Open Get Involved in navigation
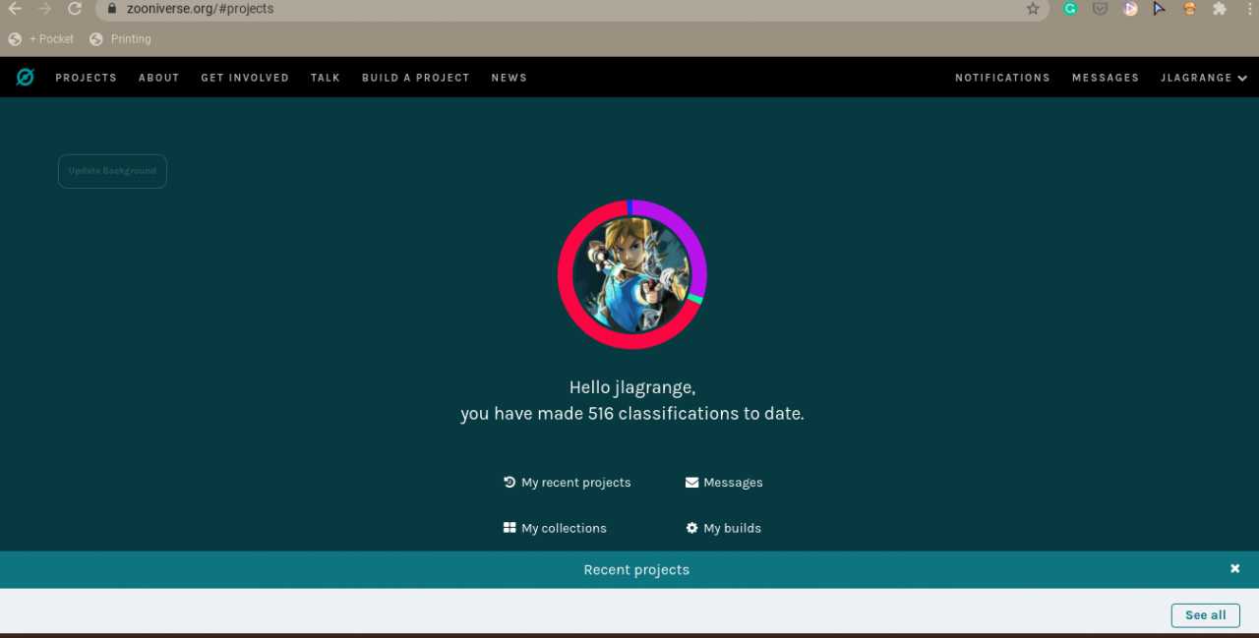Screen dimensions: 1259x638 [245, 78]
